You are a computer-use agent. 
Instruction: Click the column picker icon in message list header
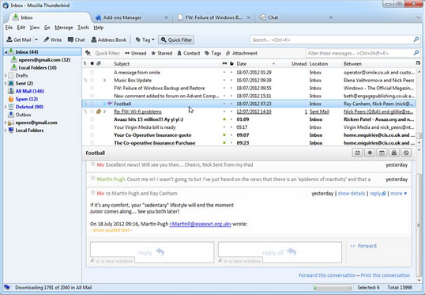(418, 63)
